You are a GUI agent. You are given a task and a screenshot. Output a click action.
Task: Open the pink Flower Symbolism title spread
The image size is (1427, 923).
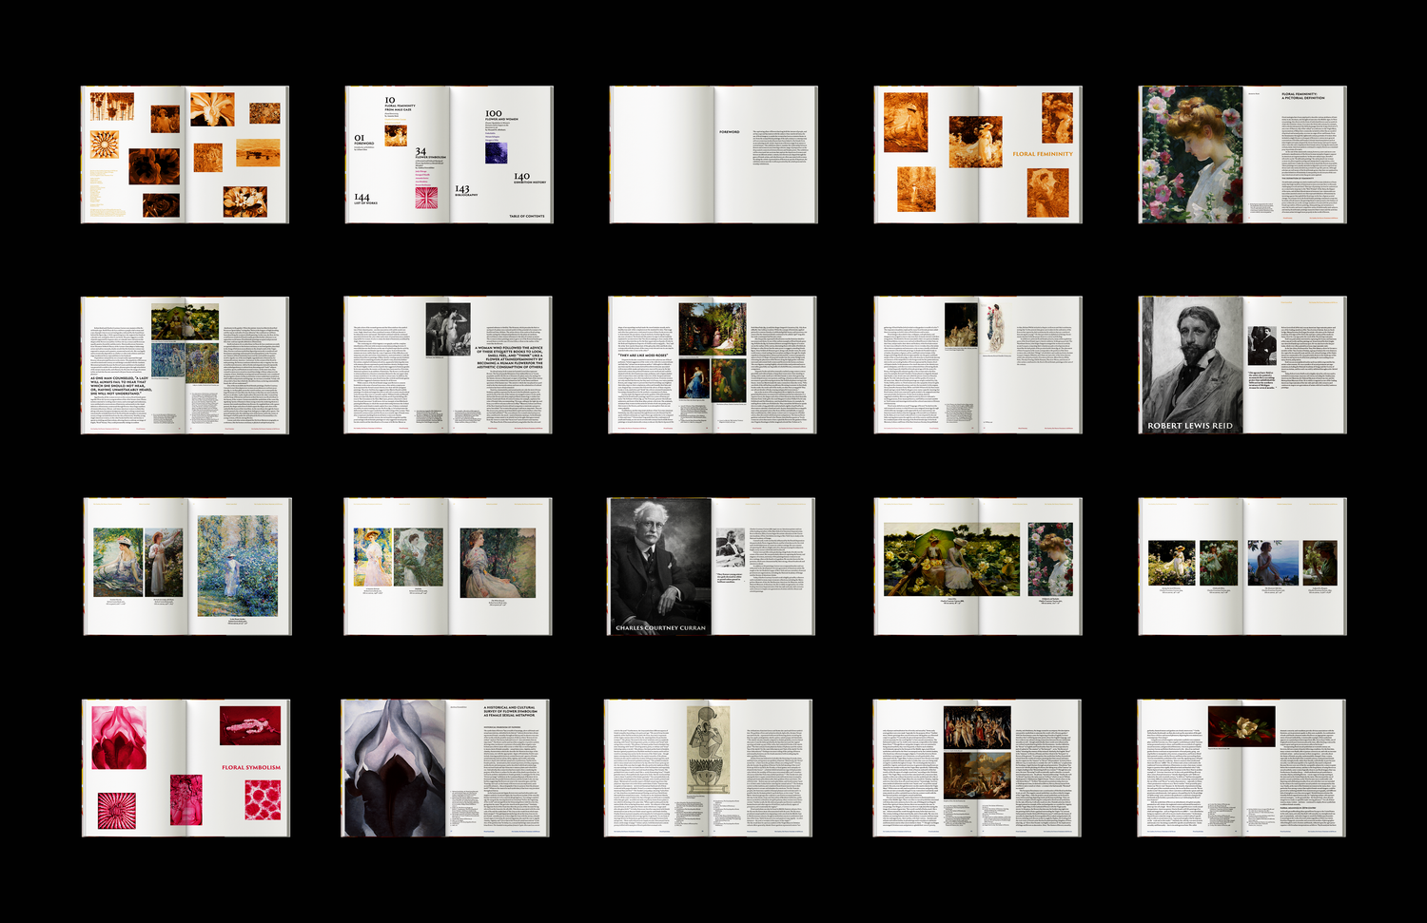(x=185, y=768)
